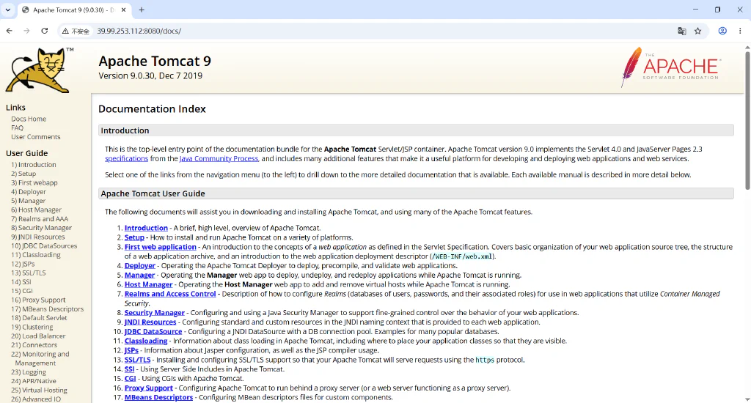Open the Security Manager list link
The width and height of the screenshot is (751, 403).
point(154,313)
